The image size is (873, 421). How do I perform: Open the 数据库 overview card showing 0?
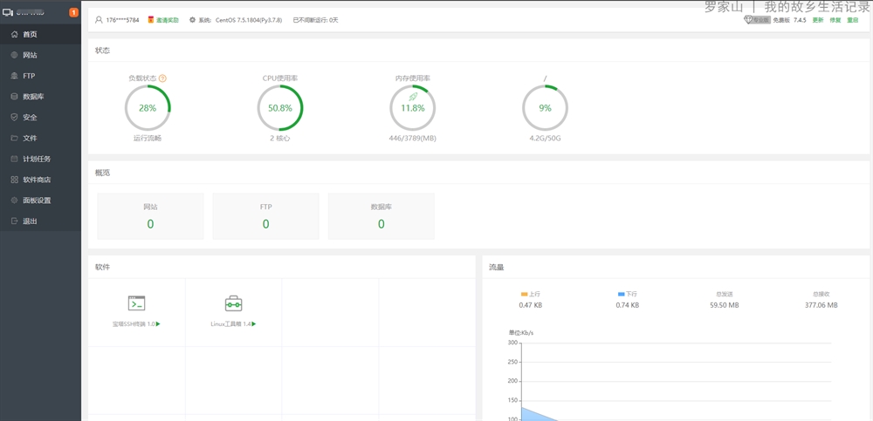(x=382, y=216)
